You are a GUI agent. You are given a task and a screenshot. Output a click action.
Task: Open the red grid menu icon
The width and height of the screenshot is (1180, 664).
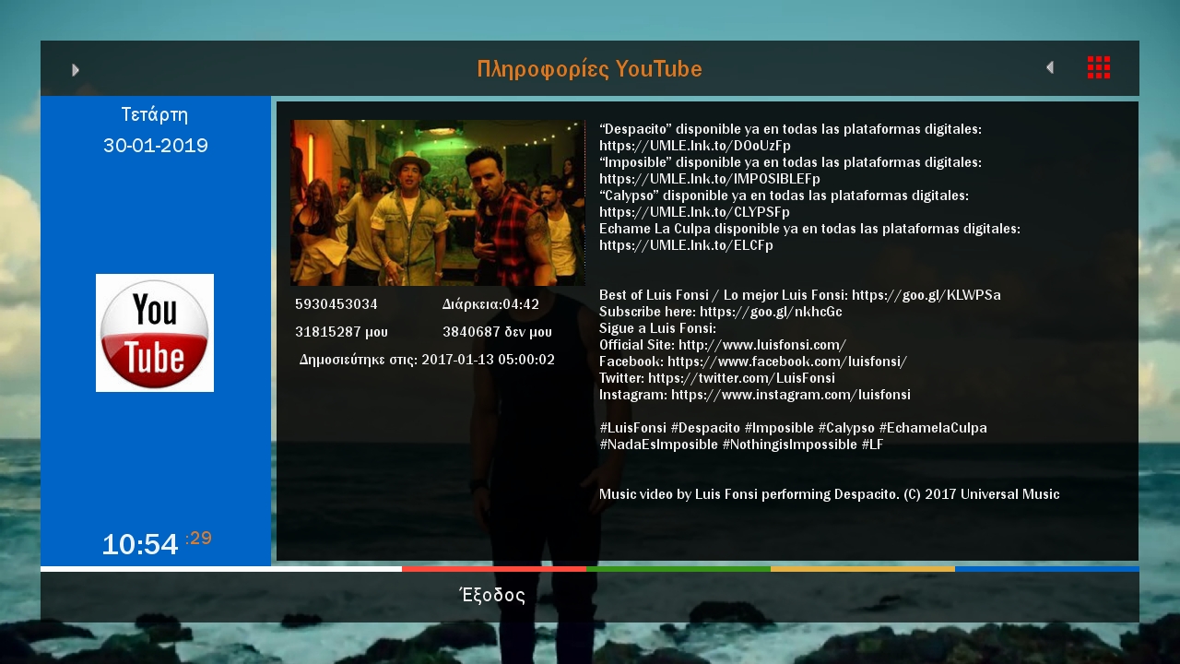[x=1099, y=67]
